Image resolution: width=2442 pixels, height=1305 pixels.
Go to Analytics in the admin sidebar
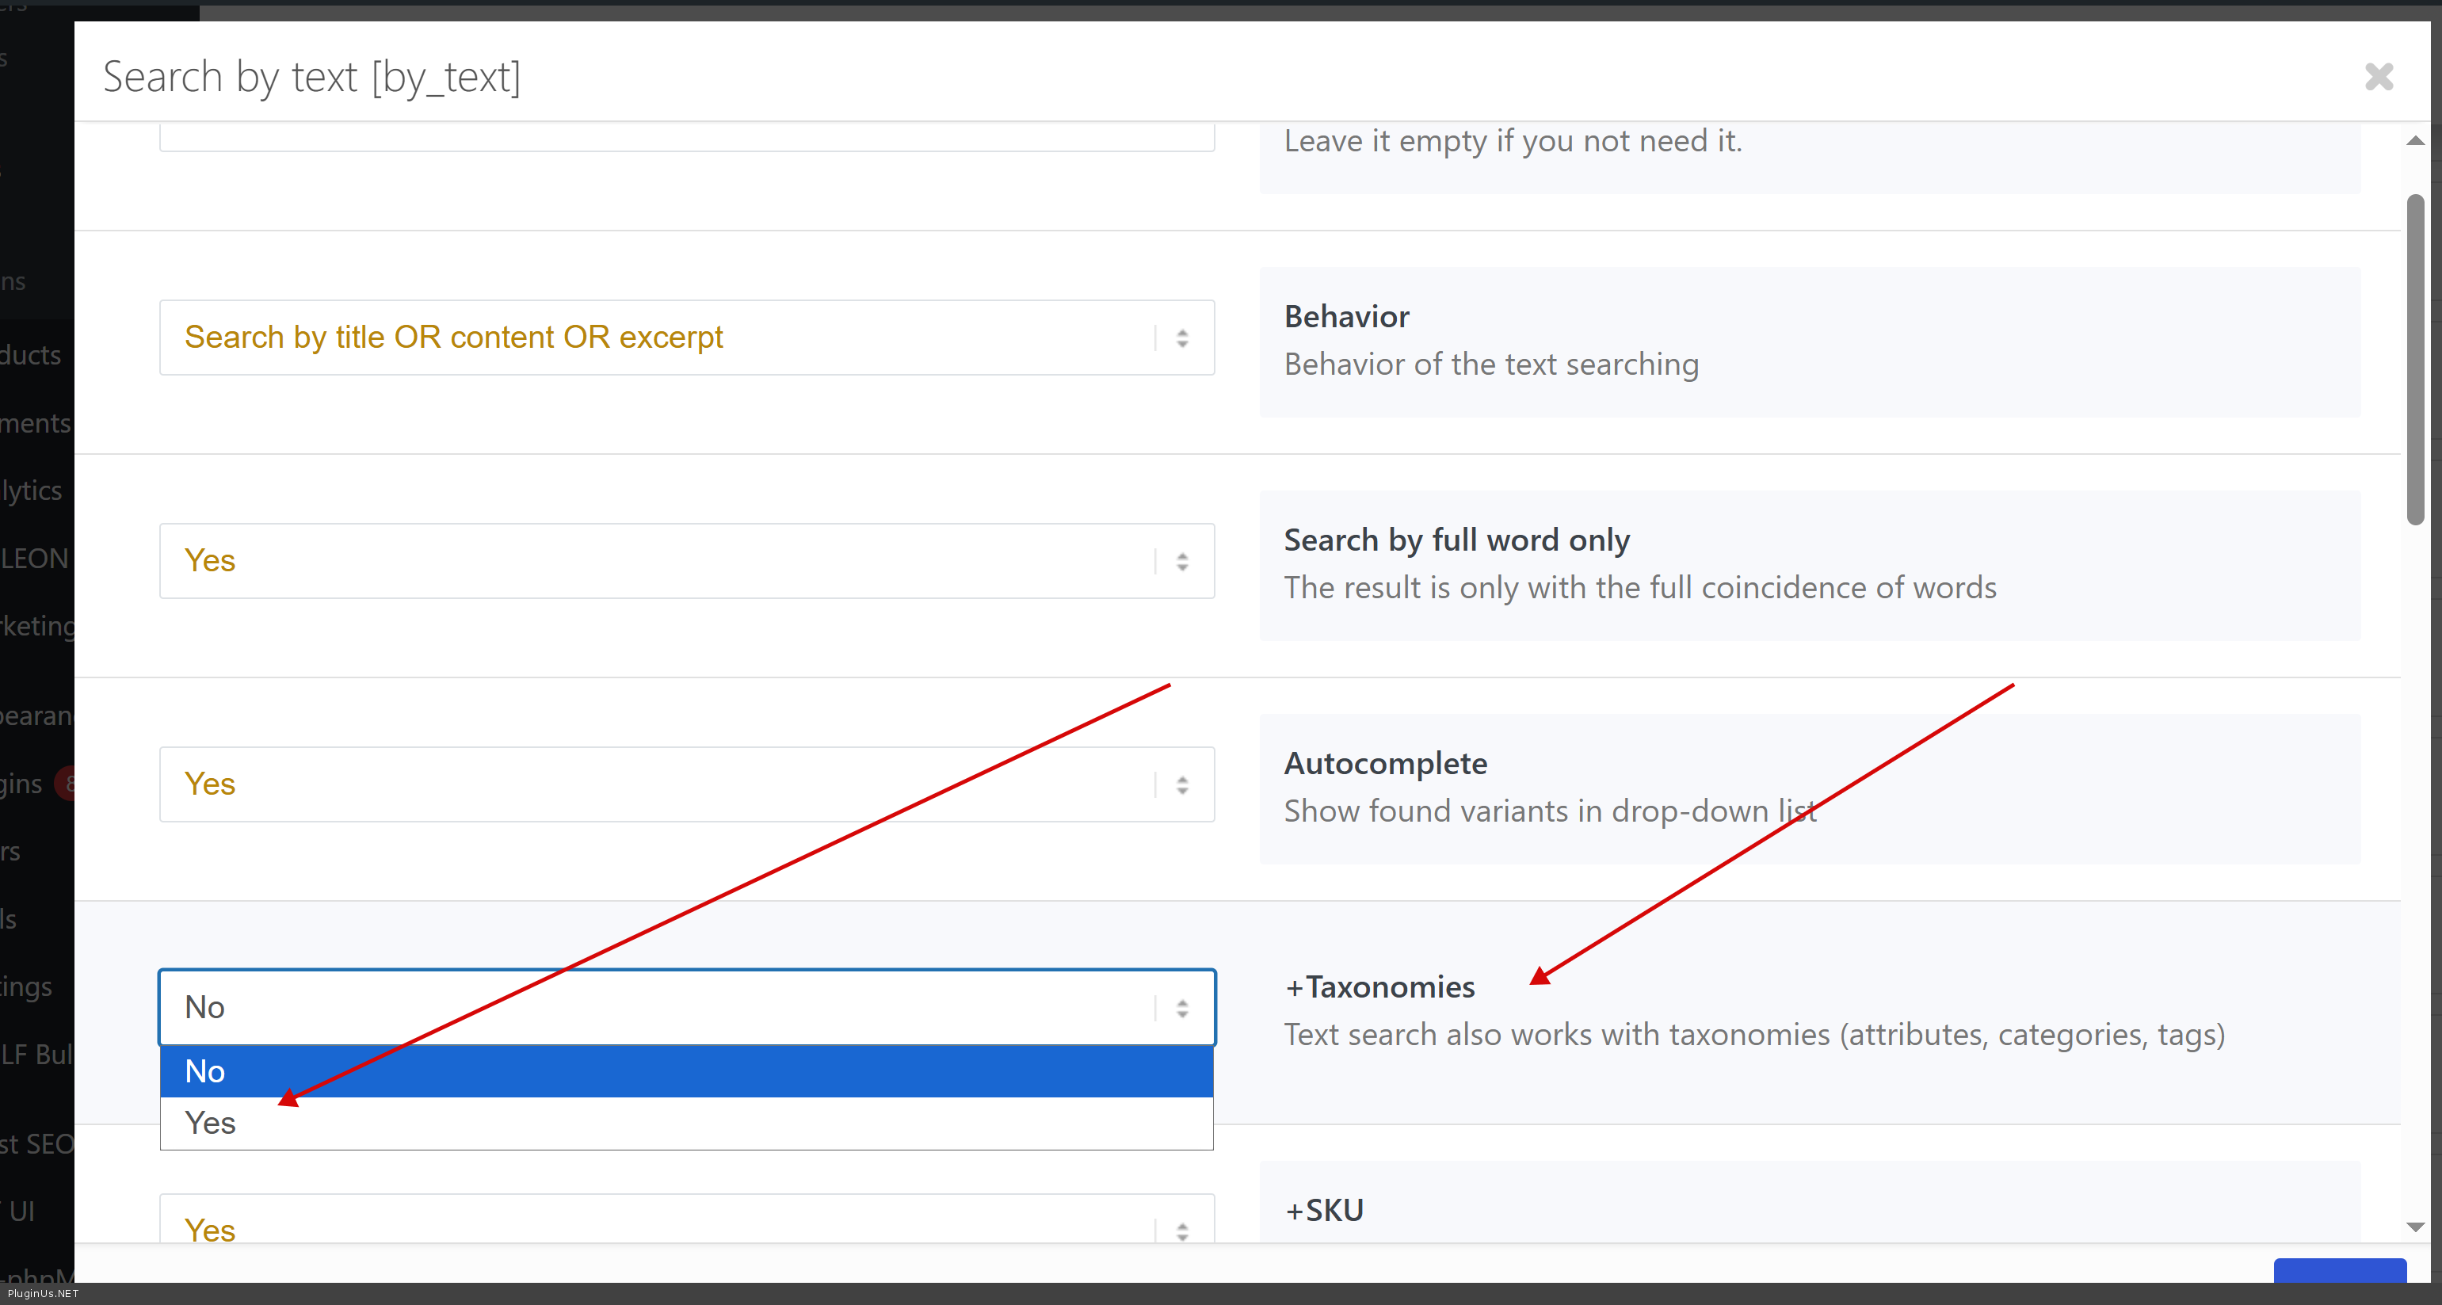pos(32,491)
